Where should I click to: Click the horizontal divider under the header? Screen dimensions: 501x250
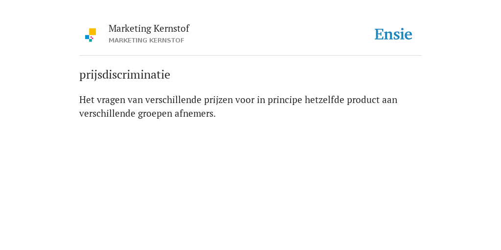point(250,56)
